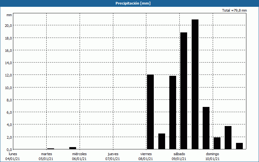Image resolution: width=259 pixels, height=162 pixels.
Task: Click the date 09/01/21
Action: tap(179, 159)
